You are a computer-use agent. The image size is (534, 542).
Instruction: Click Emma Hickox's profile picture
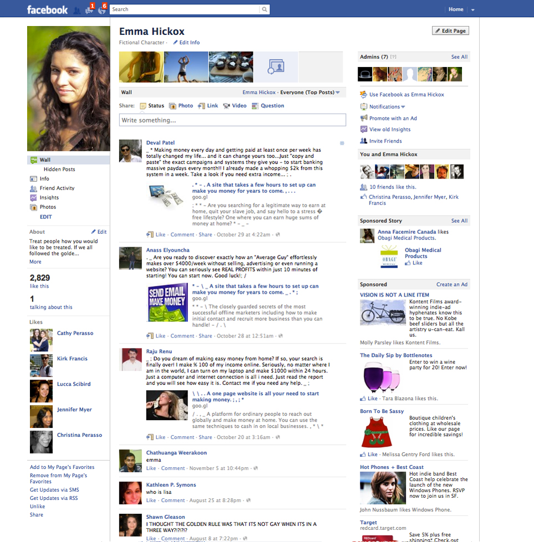(x=69, y=89)
